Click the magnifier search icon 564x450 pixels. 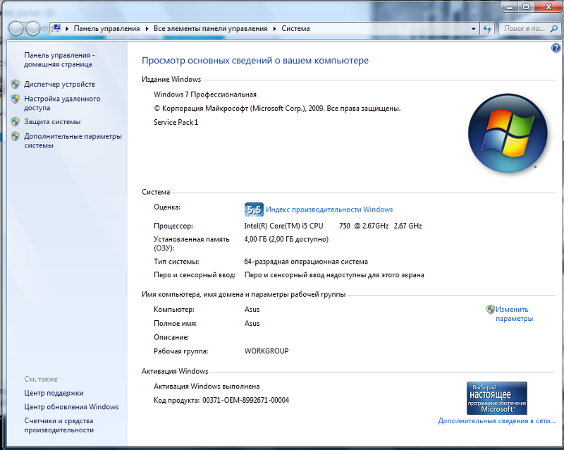point(554,29)
